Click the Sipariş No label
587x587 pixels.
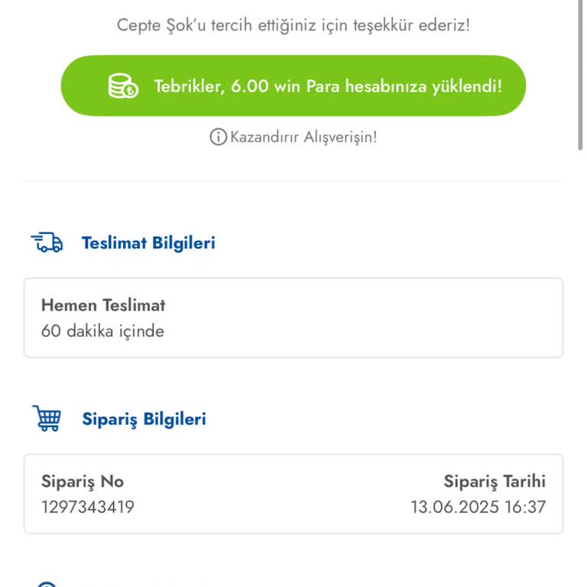(x=83, y=482)
